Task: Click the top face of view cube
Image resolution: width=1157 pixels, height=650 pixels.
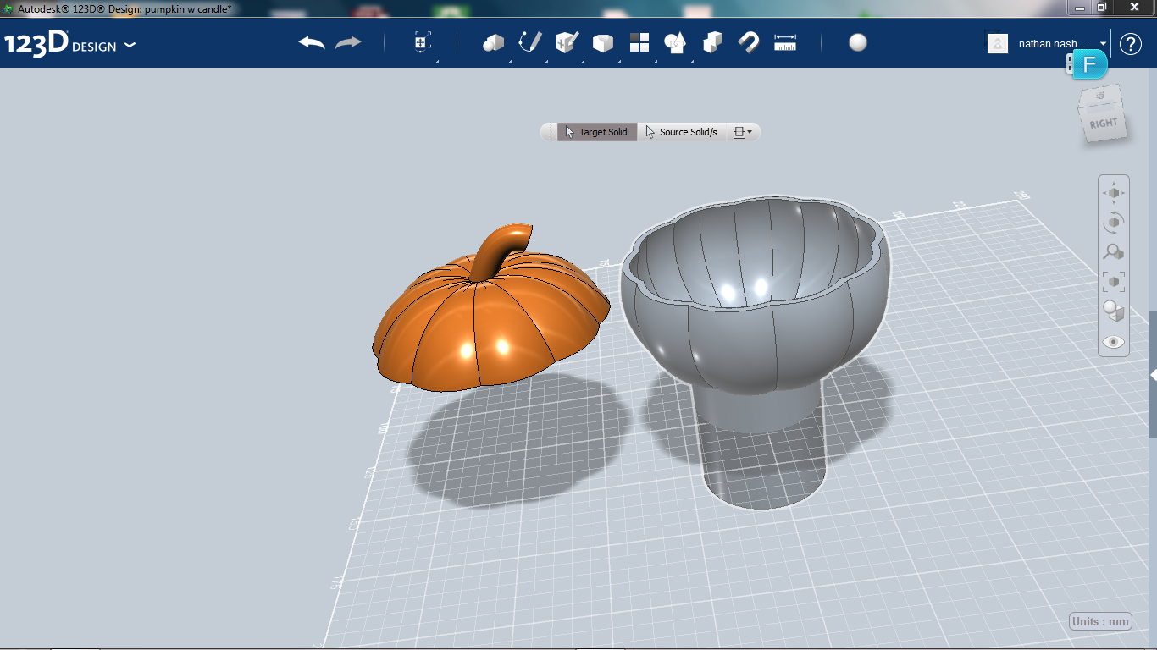Action: pos(1099,95)
